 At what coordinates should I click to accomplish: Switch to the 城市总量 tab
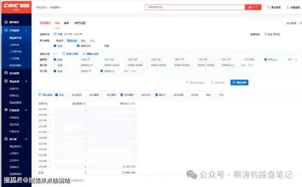pos(80,23)
